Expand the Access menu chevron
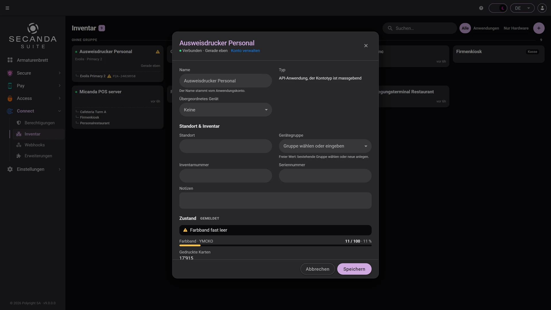This screenshot has height=310, width=551. (x=59, y=98)
